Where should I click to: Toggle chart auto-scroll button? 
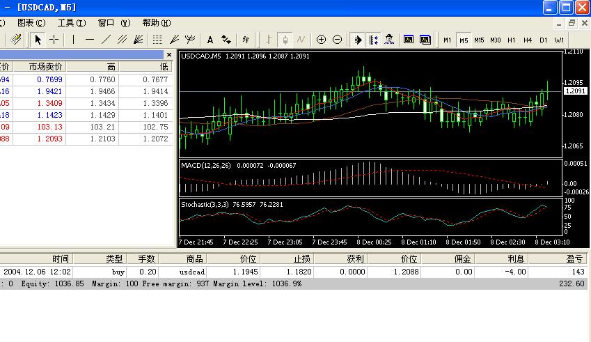point(357,40)
